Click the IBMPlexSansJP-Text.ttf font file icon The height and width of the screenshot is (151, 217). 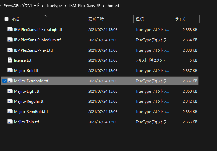(x=10, y=50)
